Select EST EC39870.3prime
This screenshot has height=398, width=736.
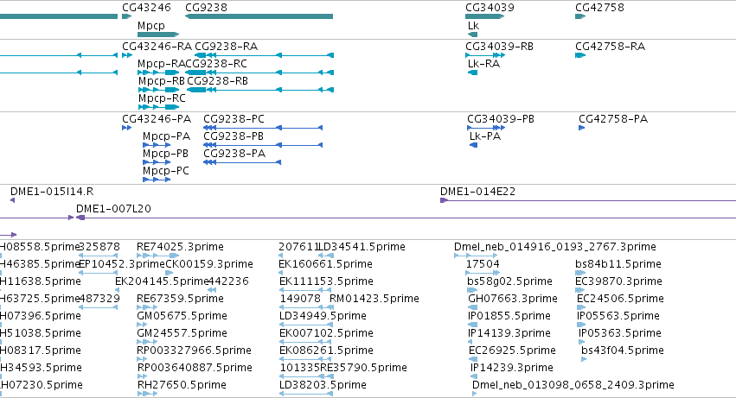[618, 281]
